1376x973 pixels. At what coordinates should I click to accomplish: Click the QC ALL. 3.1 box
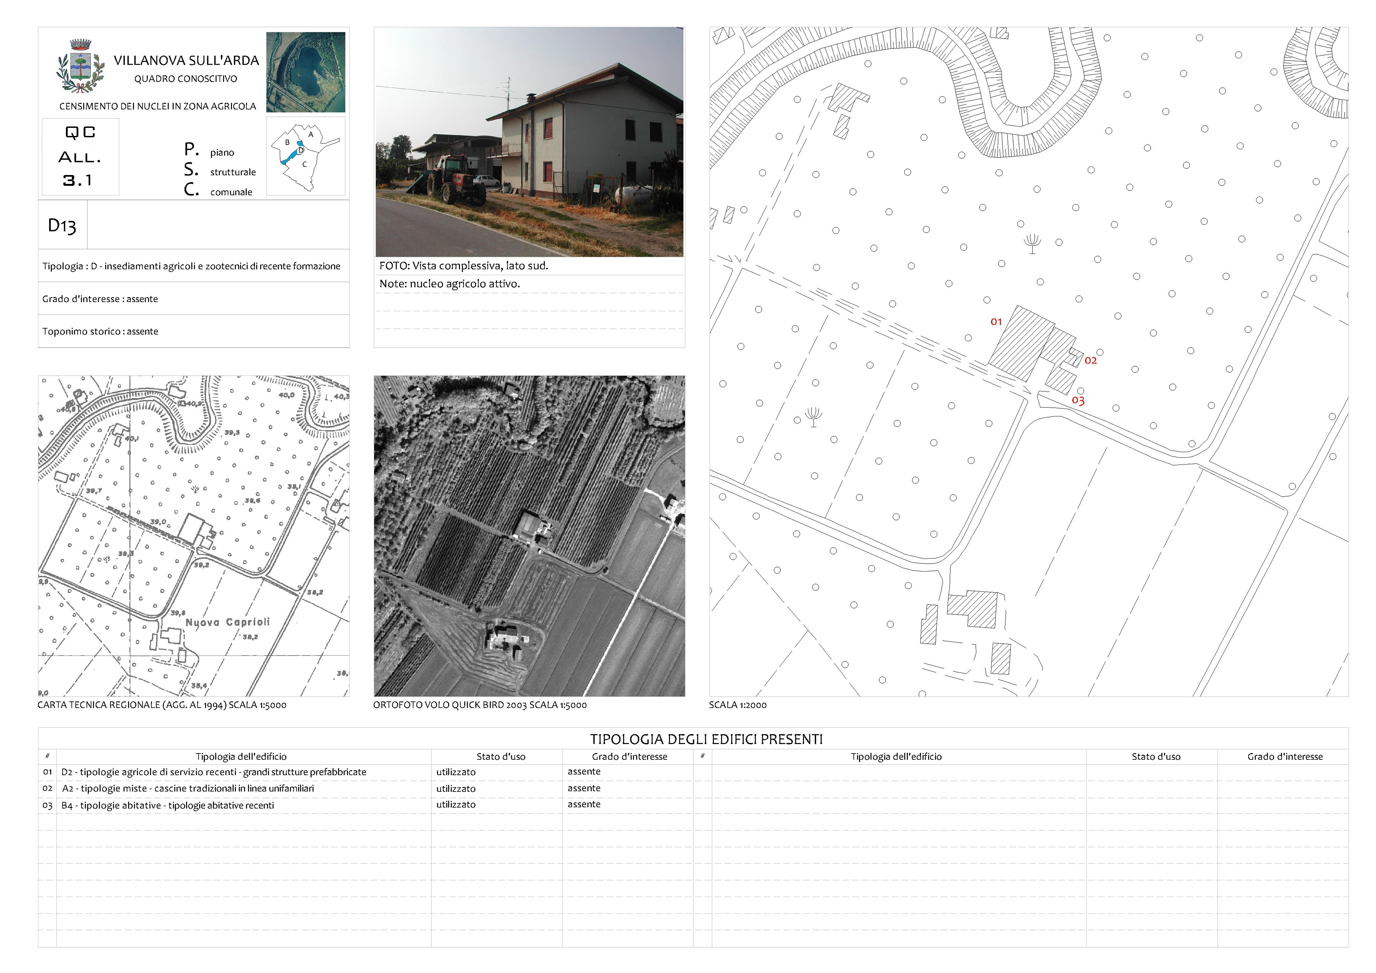coord(80,156)
